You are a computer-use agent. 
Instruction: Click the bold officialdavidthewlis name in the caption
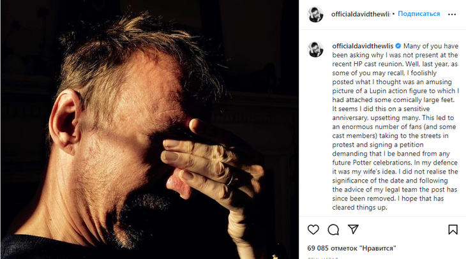click(x=363, y=47)
